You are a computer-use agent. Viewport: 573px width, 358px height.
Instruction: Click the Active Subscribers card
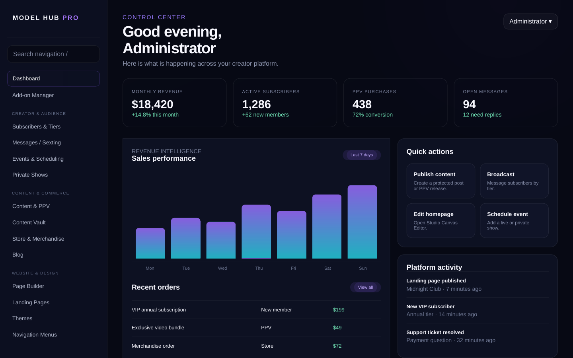[x=285, y=103]
